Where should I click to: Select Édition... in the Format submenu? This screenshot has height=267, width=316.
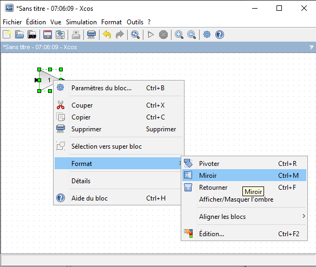[244, 234]
